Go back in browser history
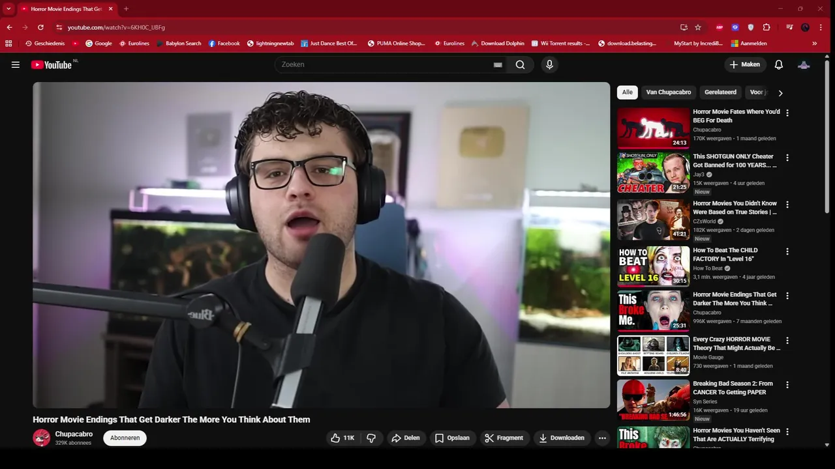This screenshot has width=835, height=469. coord(9,27)
